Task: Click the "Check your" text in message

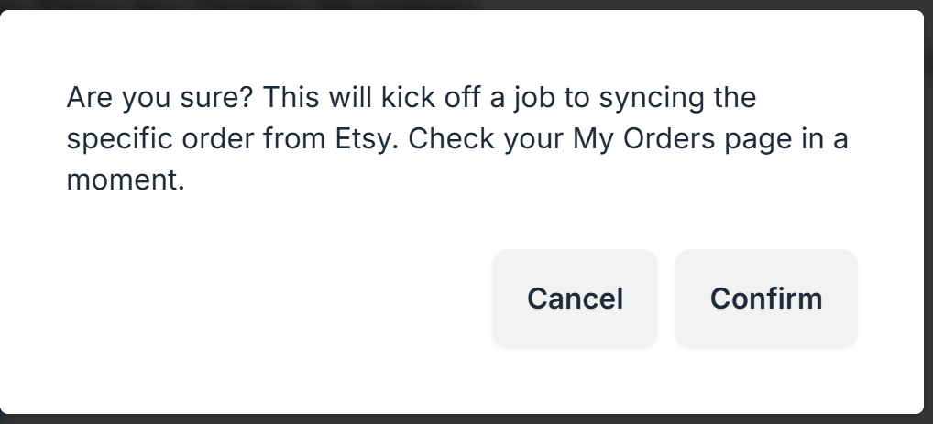Action: click(486, 139)
